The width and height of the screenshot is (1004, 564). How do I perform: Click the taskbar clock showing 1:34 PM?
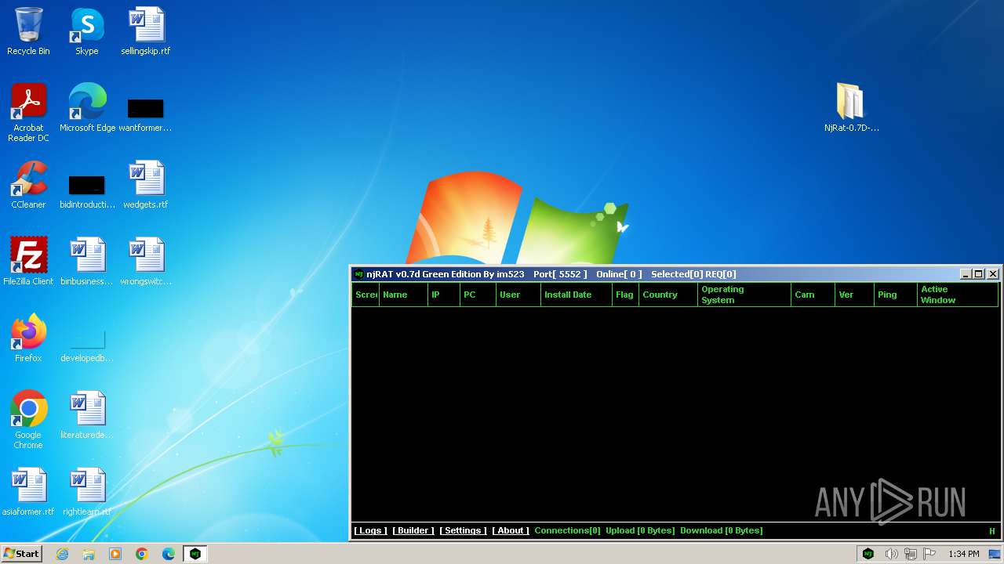tap(963, 554)
